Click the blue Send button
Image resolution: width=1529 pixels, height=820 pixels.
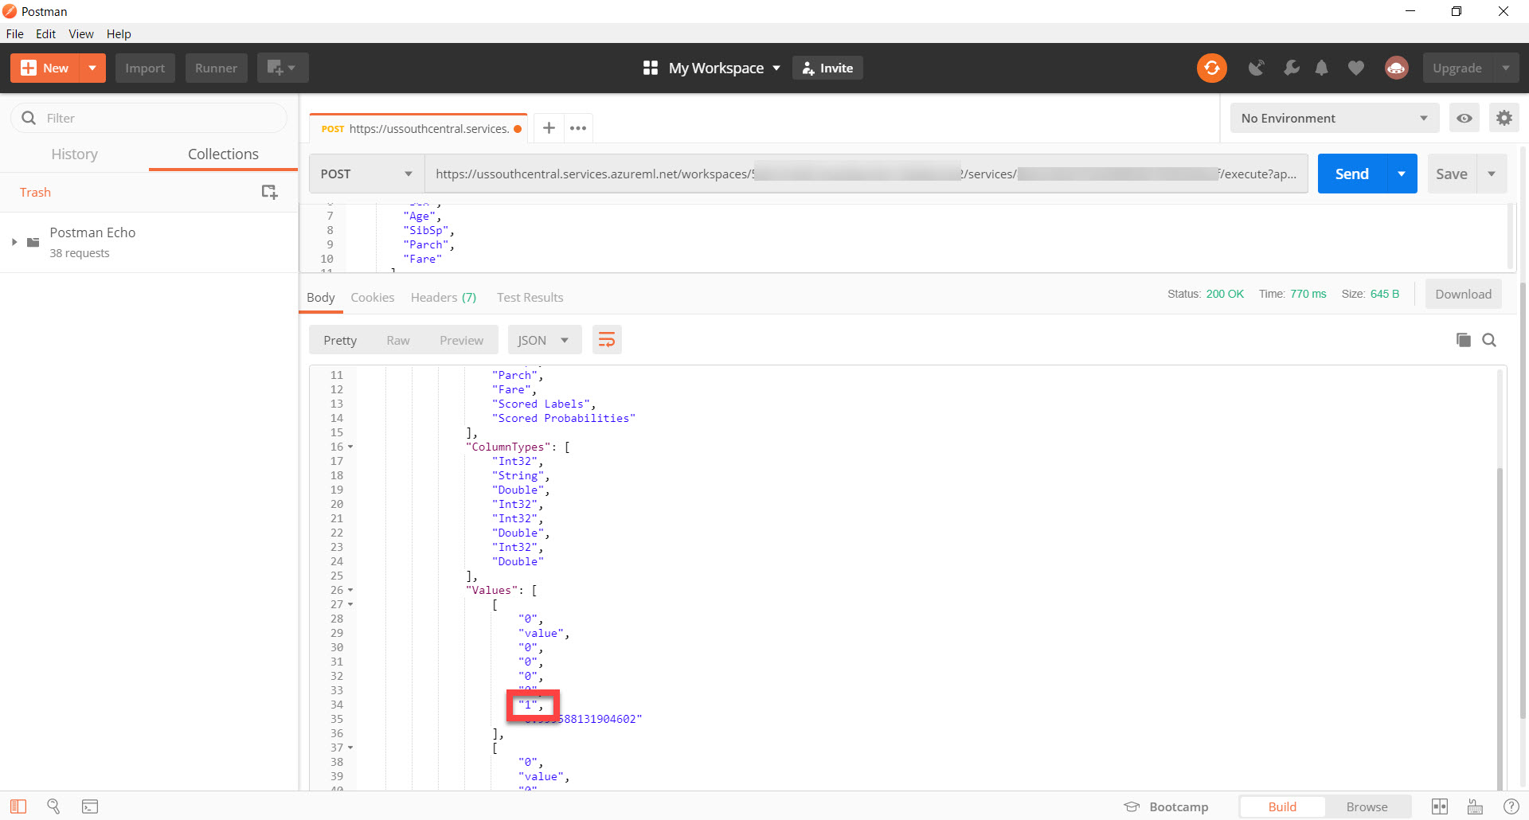click(1352, 174)
